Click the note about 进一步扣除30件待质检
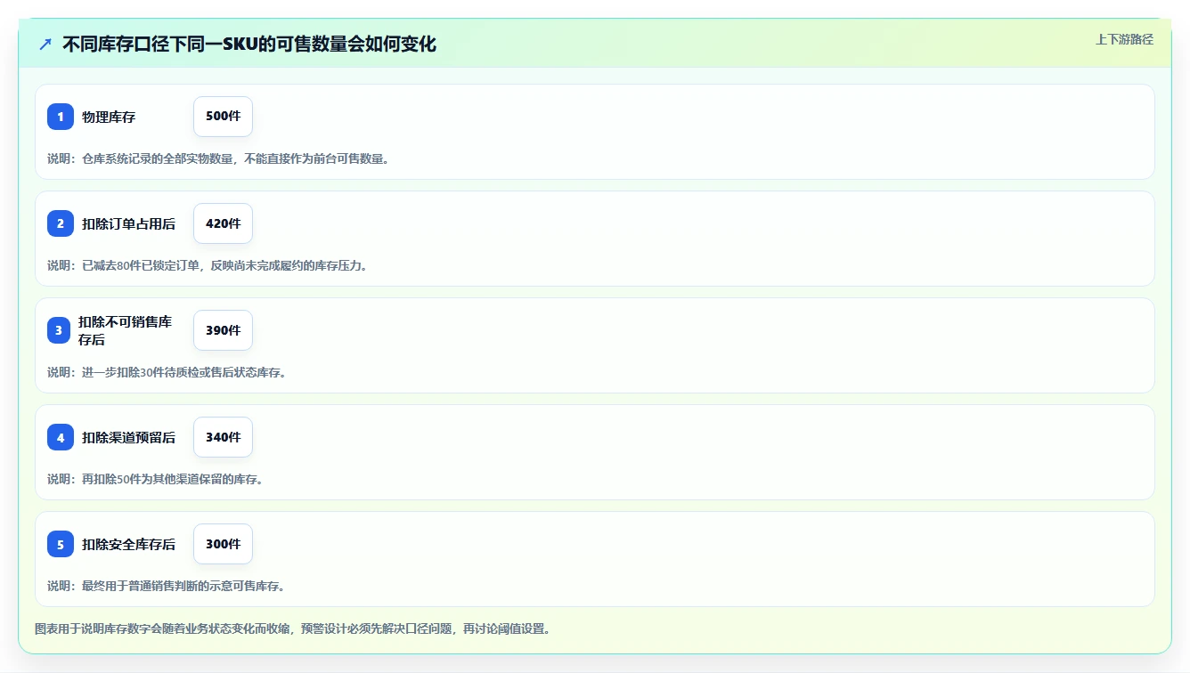The width and height of the screenshot is (1190, 673). (167, 372)
